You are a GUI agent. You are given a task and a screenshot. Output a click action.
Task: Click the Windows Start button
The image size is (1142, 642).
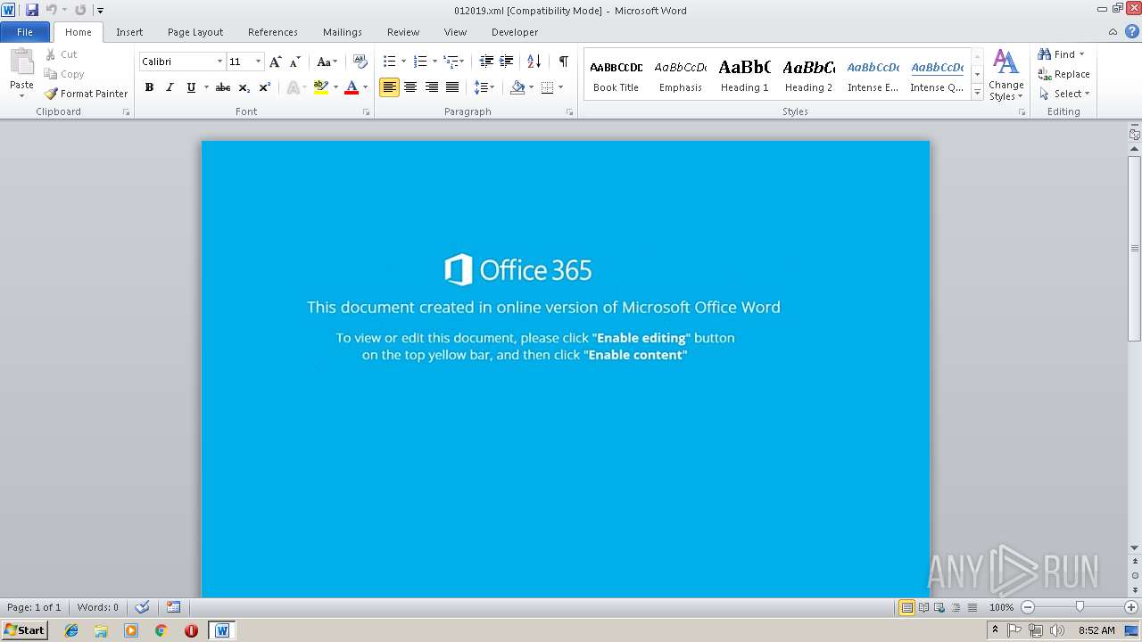coord(25,630)
